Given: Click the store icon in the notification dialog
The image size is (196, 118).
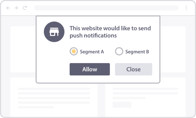Looking at the screenshot, I should coord(54,32).
